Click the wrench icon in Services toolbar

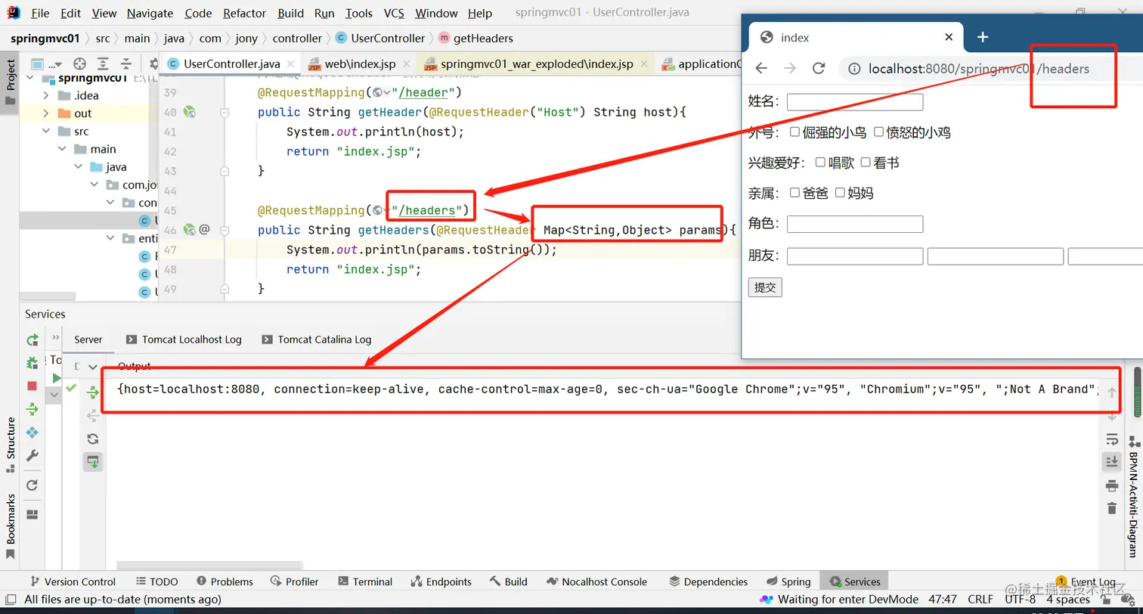click(x=32, y=455)
